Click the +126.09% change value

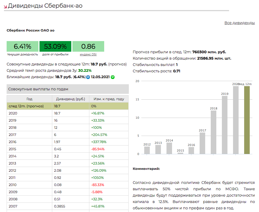(99, 171)
